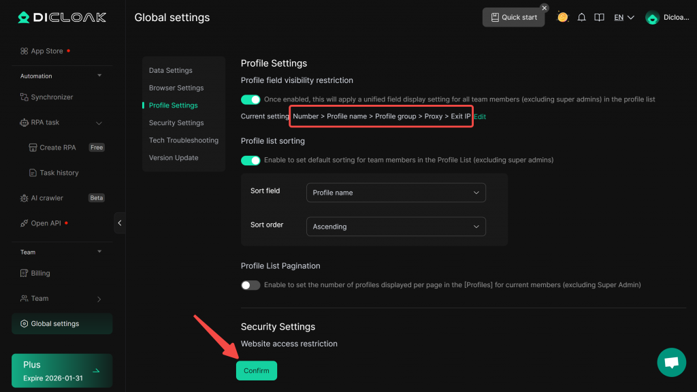
Task: Open the Sort order dropdown
Action: tap(396, 227)
